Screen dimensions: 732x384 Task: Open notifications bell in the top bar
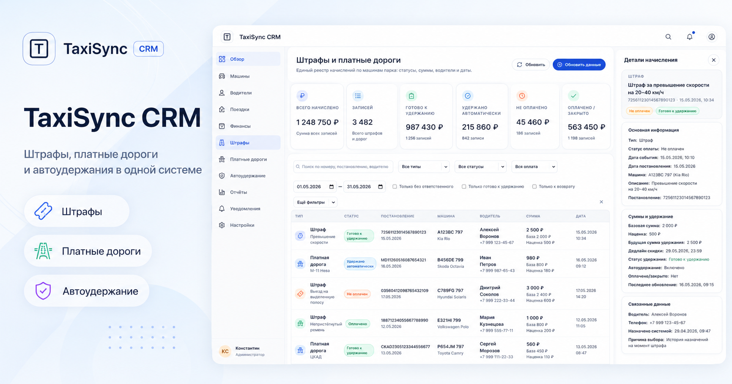coord(690,37)
